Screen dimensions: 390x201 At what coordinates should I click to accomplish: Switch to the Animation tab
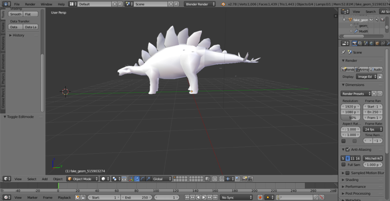click(3, 61)
